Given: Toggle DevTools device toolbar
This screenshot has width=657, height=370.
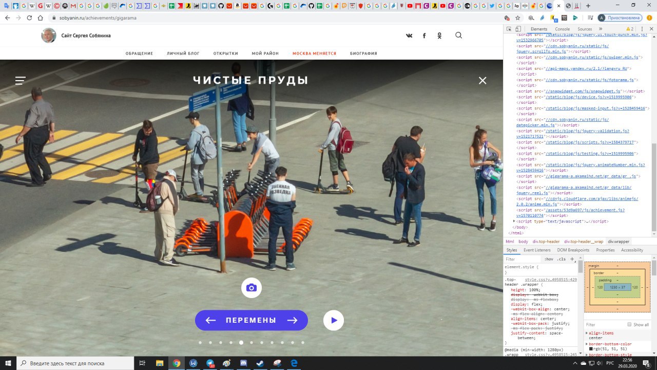Looking at the screenshot, I should [x=518, y=29].
